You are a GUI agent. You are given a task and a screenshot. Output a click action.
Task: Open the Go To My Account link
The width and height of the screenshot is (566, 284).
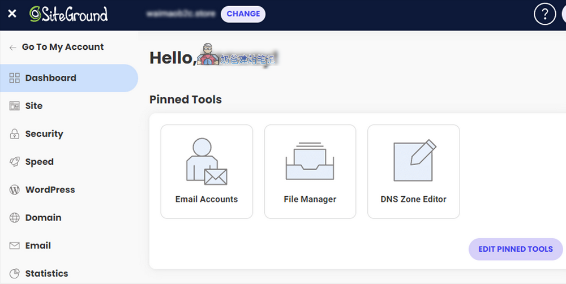point(63,47)
